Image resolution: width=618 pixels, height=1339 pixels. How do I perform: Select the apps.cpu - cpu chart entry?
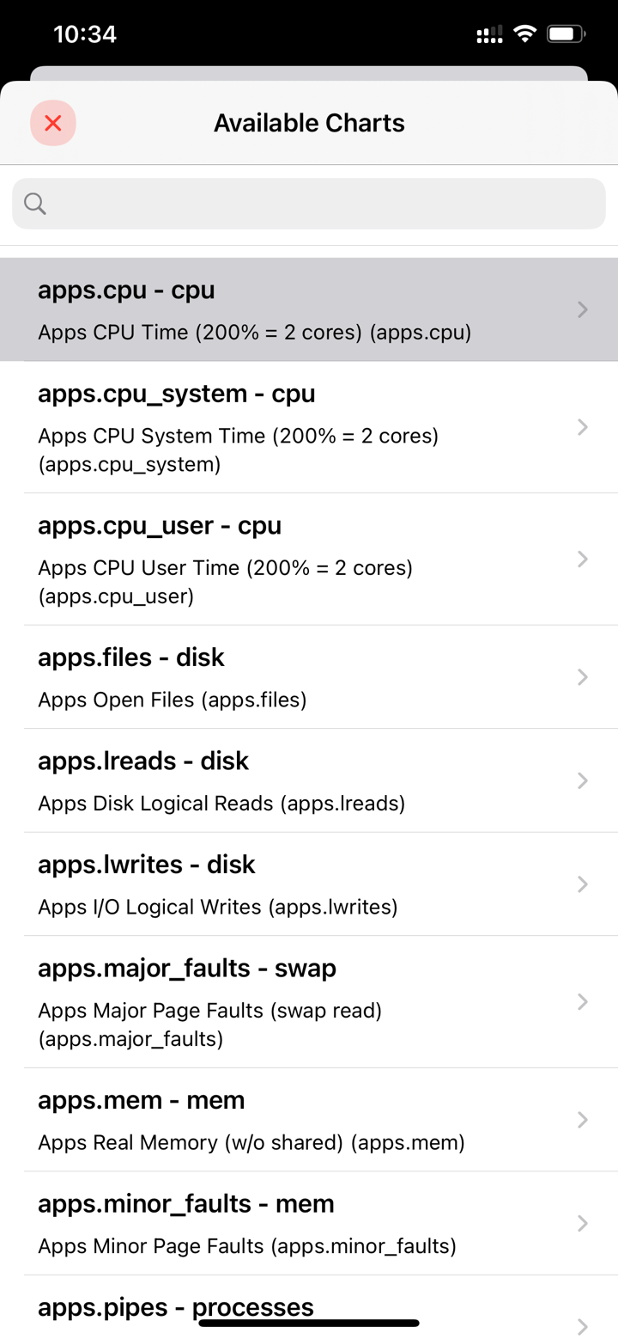tap(257, 309)
